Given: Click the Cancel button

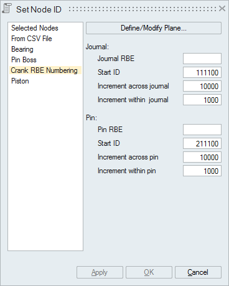Looking at the screenshot, I should [198, 272].
